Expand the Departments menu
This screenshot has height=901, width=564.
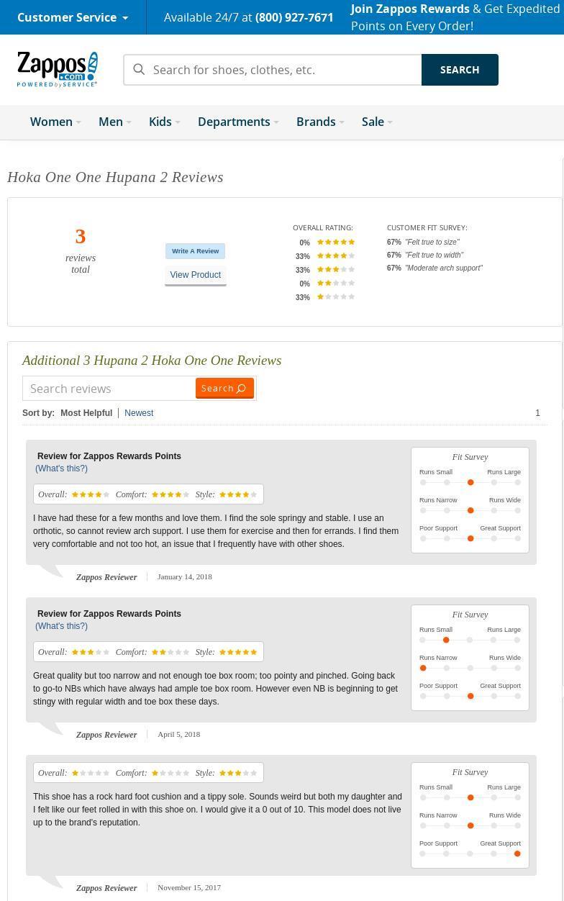pyautogui.click(x=238, y=122)
